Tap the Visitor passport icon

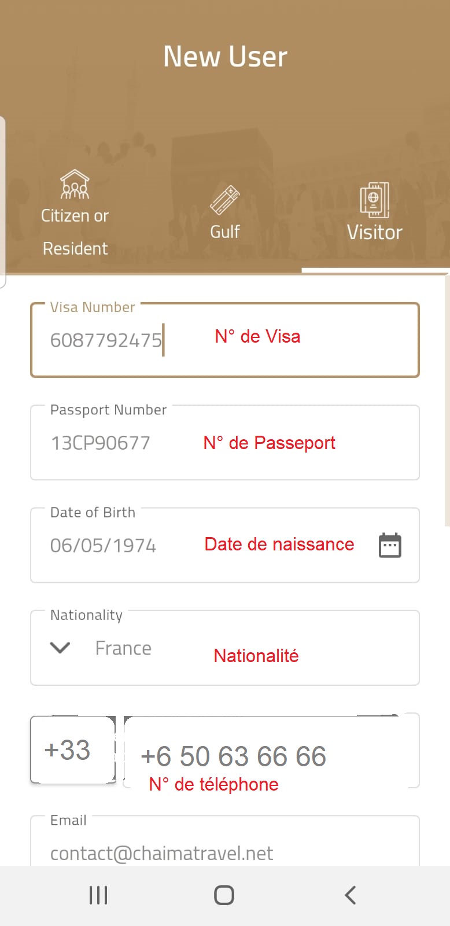pos(374,200)
